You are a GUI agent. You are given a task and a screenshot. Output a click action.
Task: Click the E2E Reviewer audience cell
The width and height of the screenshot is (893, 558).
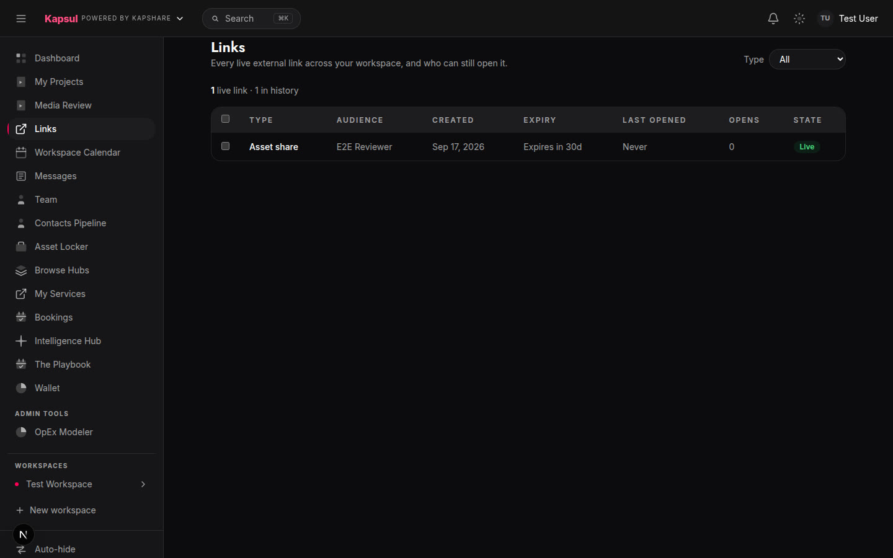pos(364,147)
